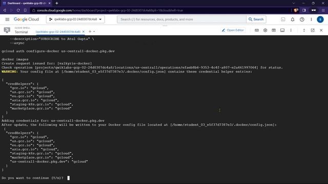
Task: Click the Cloud Shell terminal logo icon
Action: coord(7,30)
